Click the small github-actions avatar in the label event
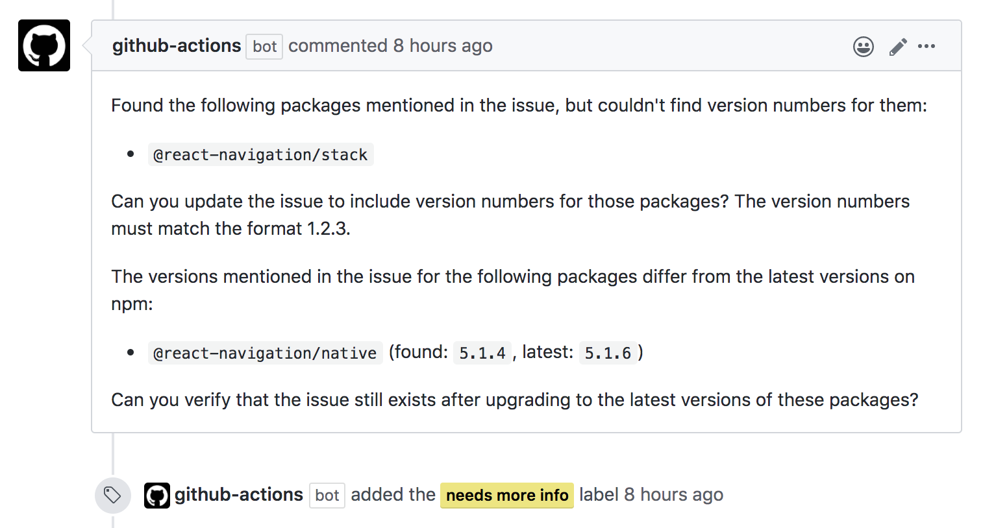 point(156,496)
